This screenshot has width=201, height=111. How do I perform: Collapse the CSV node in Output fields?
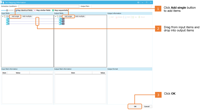[55, 16]
